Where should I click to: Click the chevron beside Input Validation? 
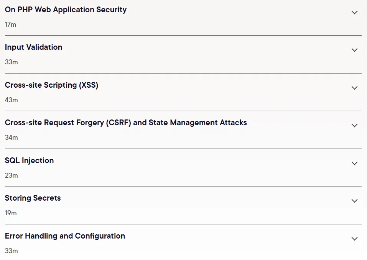355,50
